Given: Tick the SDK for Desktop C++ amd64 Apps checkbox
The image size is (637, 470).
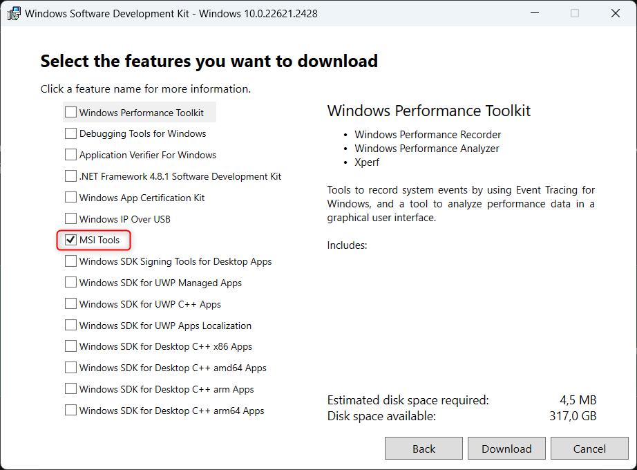Looking at the screenshot, I should click(70, 368).
